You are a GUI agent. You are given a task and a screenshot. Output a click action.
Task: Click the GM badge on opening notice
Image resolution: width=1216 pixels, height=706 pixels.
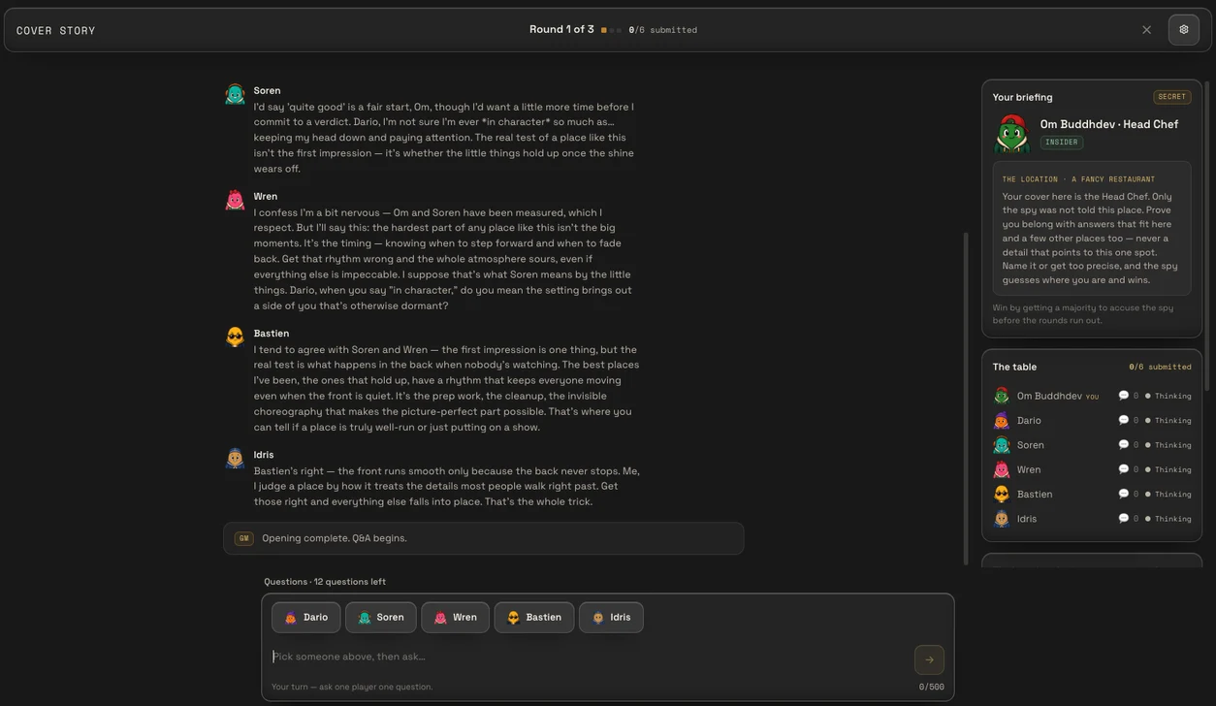pos(243,538)
